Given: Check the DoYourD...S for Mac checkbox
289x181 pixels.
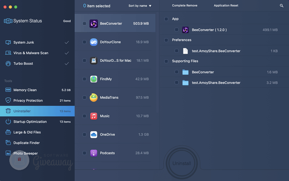Looking at the screenshot, I should pos(84,60).
